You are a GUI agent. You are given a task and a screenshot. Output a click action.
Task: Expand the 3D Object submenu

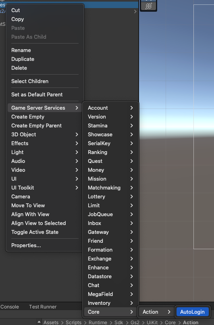[x=45, y=134]
